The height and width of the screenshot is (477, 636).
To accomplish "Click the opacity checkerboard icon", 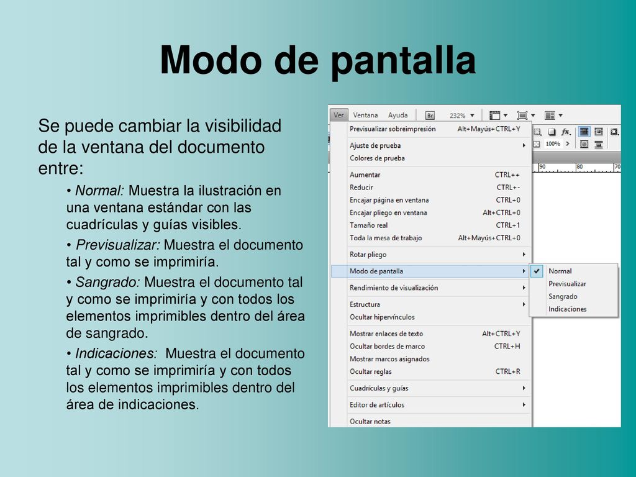I will [x=536, y=144].
